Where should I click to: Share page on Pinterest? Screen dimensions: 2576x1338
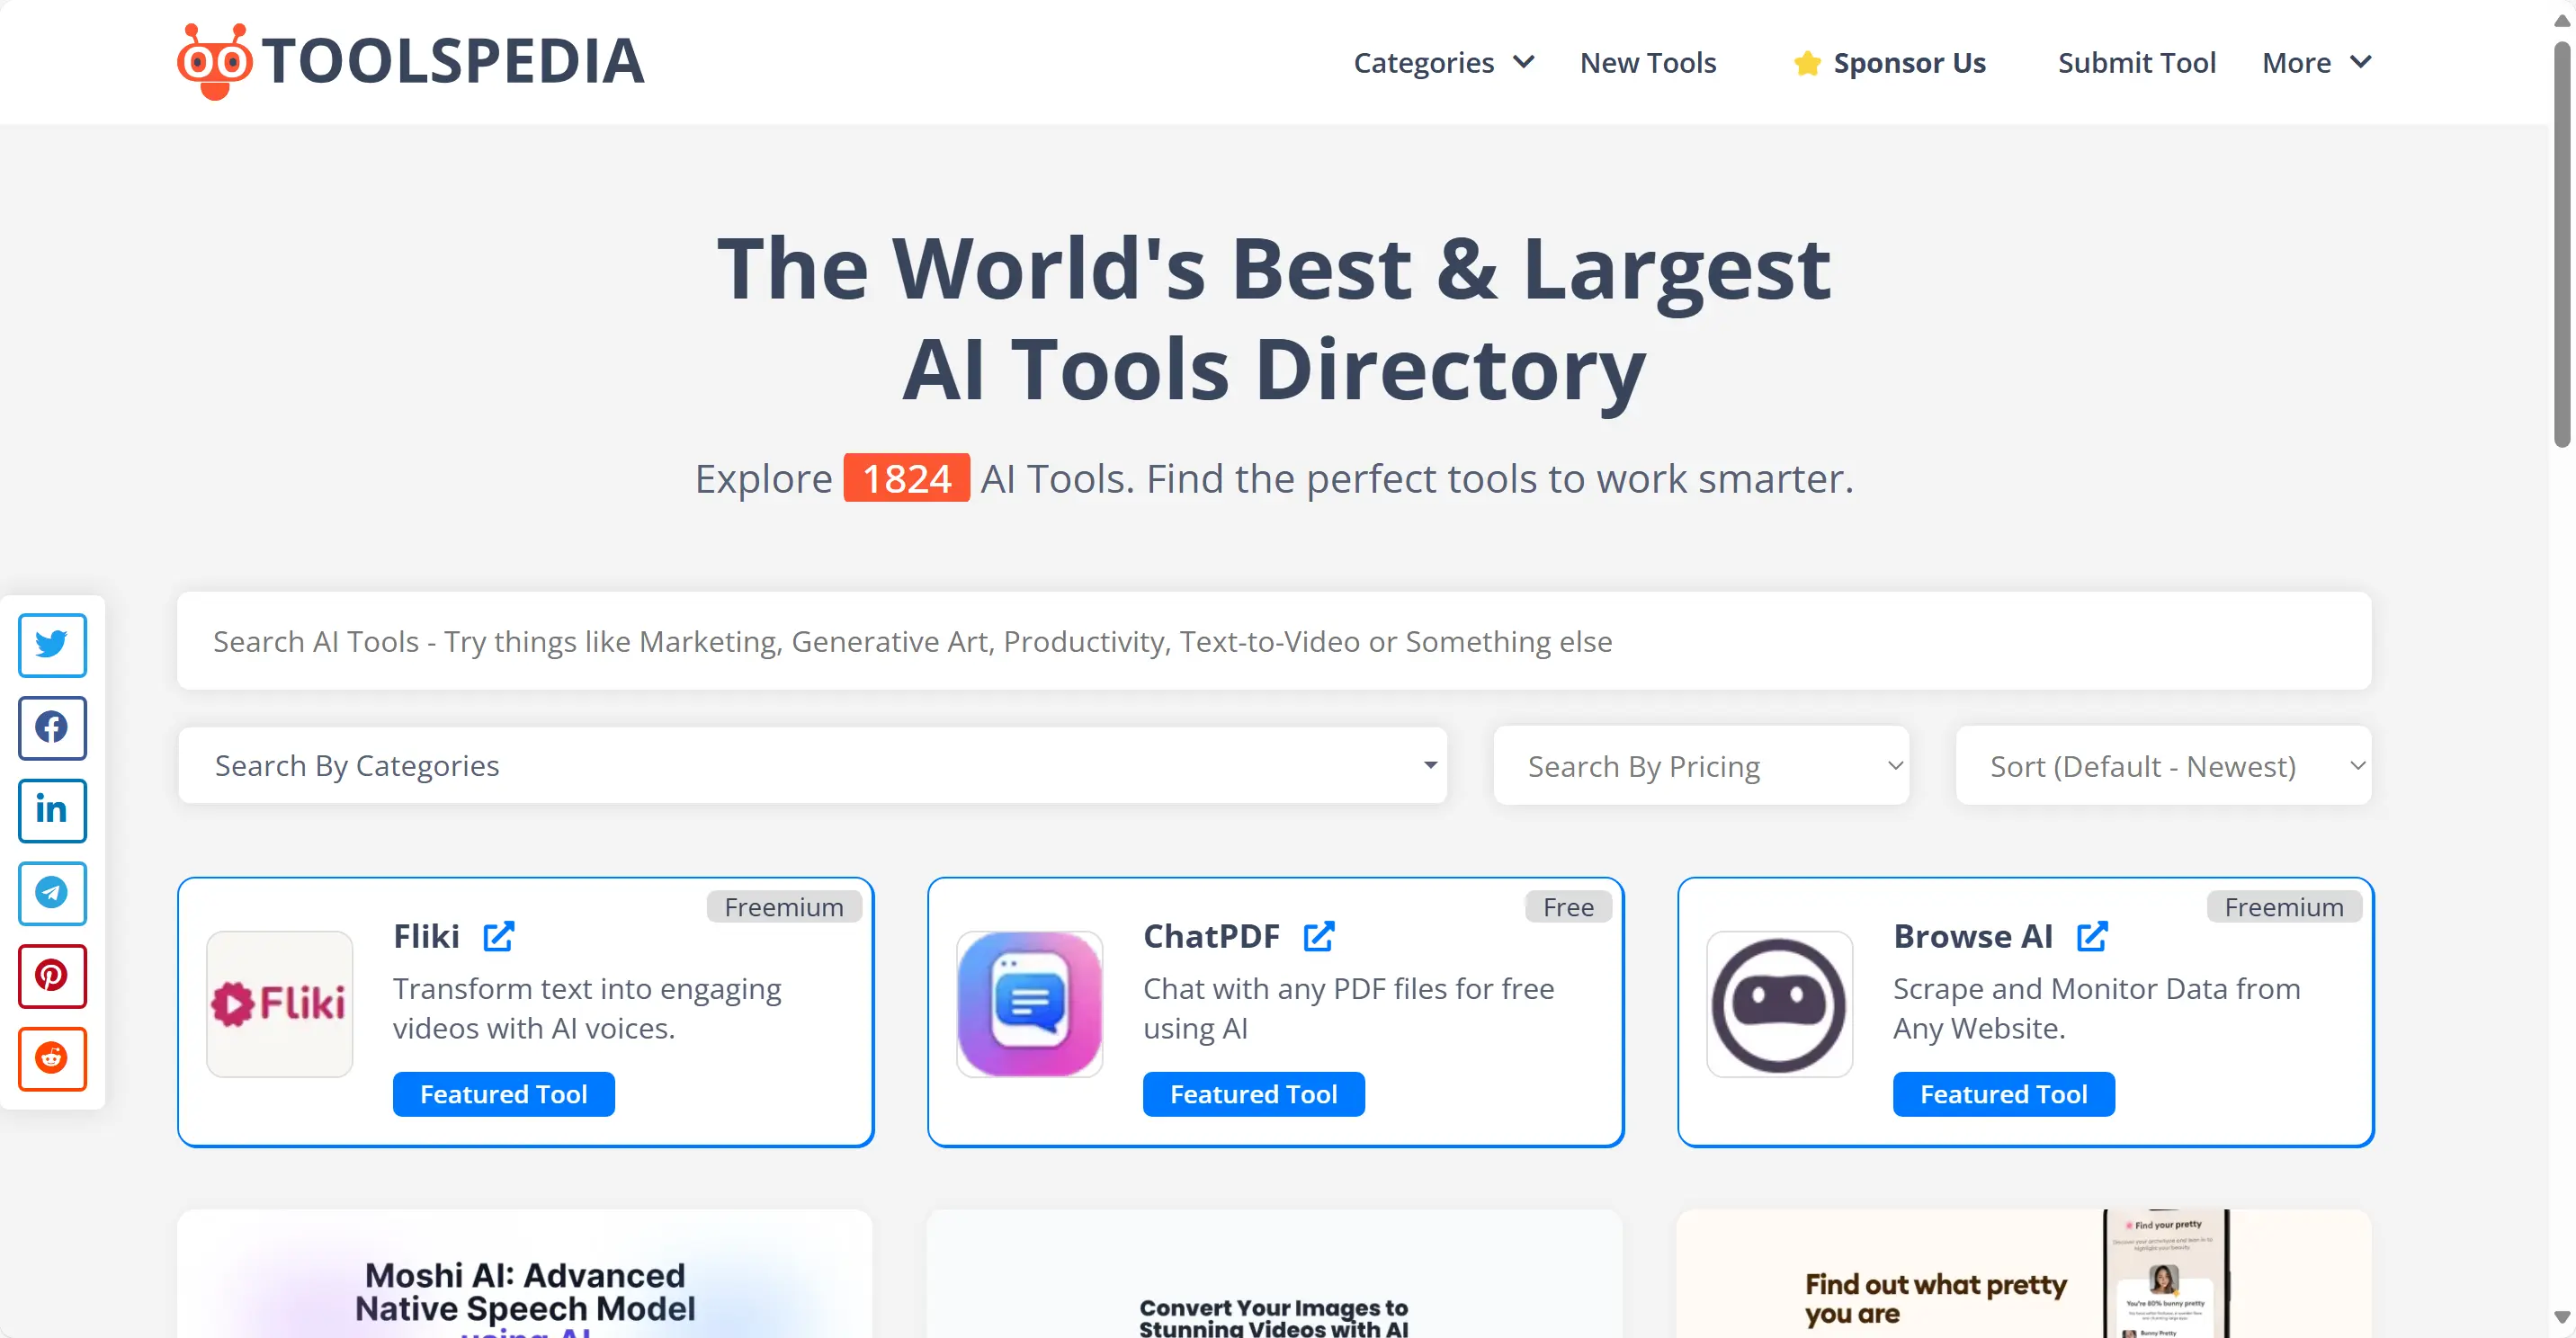52,976
